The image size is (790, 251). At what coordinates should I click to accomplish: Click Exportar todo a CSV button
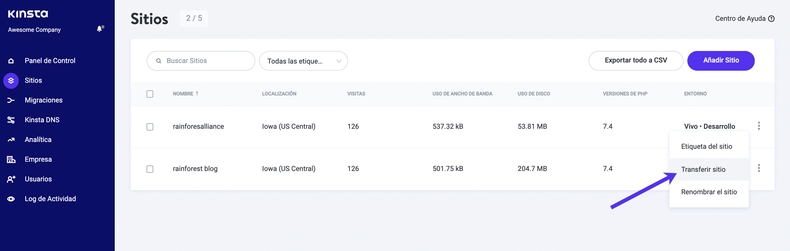click(635, 61)
